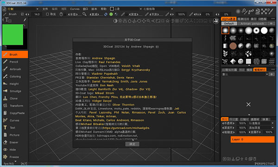Adjust the 半径 radius slider
The image size is (278, 167).
click(73, 14)
